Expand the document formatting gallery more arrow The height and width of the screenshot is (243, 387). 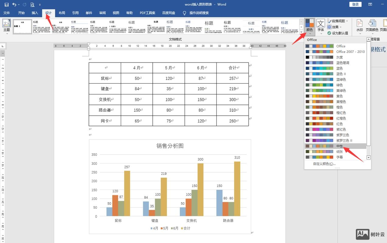tap(301, 32)
